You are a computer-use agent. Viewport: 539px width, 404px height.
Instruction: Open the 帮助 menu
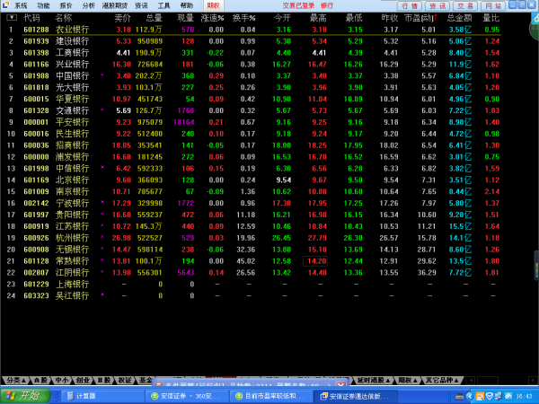coord(187,5)
